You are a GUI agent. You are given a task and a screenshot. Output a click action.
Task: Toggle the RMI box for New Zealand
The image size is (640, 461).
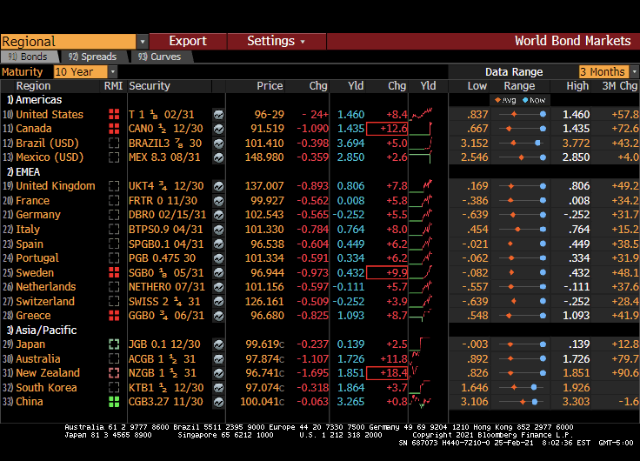[114, 373]
